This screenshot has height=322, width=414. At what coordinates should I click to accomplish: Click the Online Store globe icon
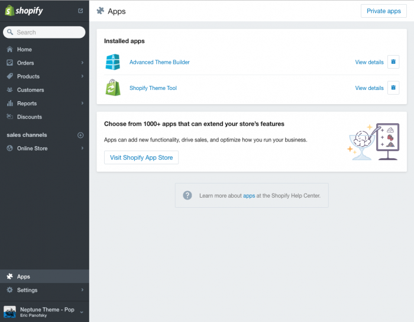point(10,148)
